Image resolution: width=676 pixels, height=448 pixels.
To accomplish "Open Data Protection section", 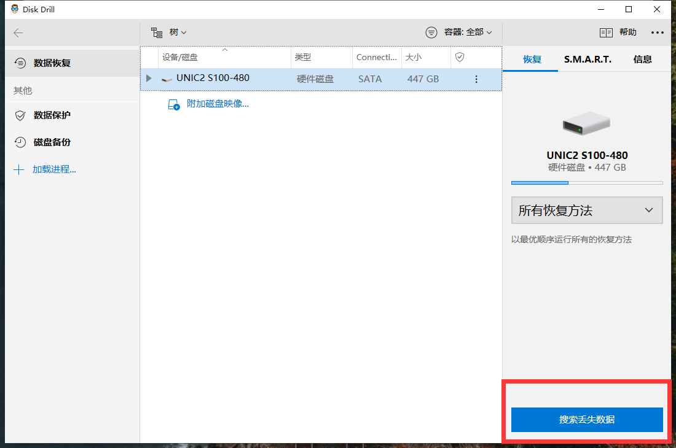I will [73, 115].
